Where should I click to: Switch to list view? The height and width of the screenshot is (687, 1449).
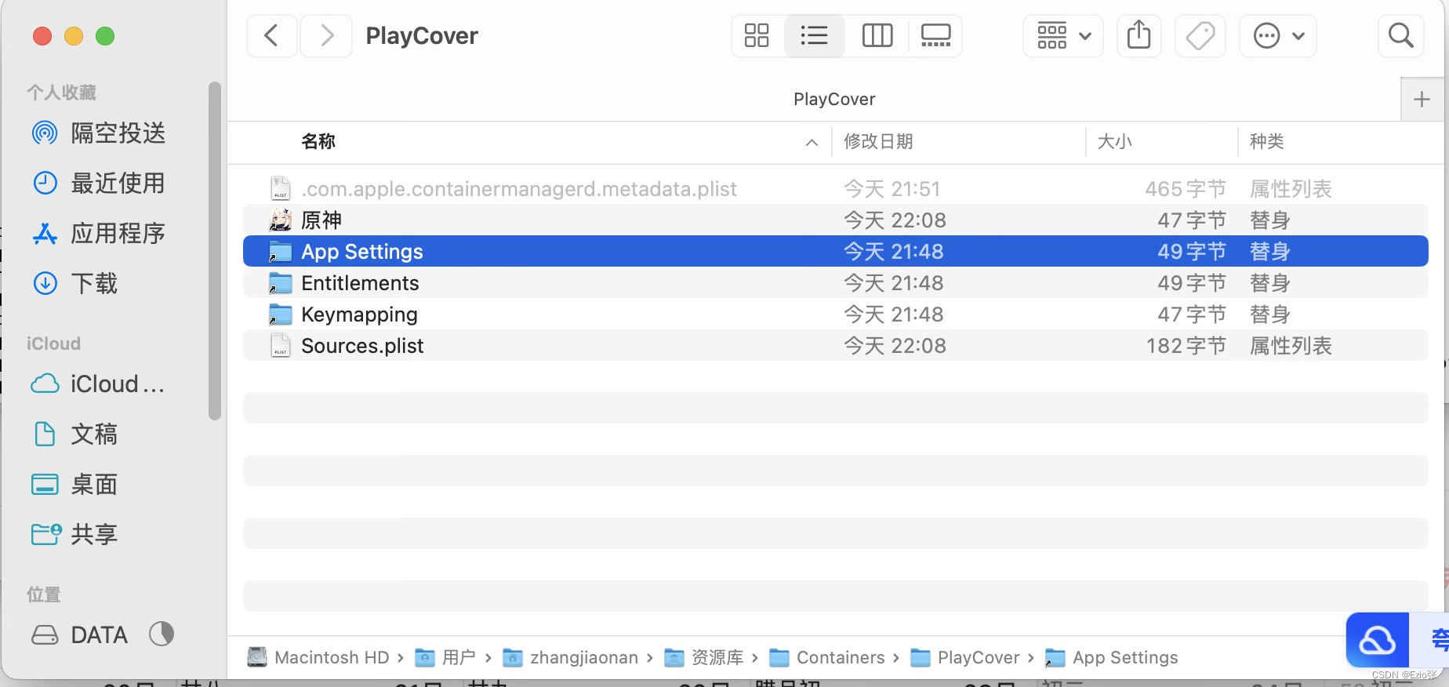coord(814,35)
